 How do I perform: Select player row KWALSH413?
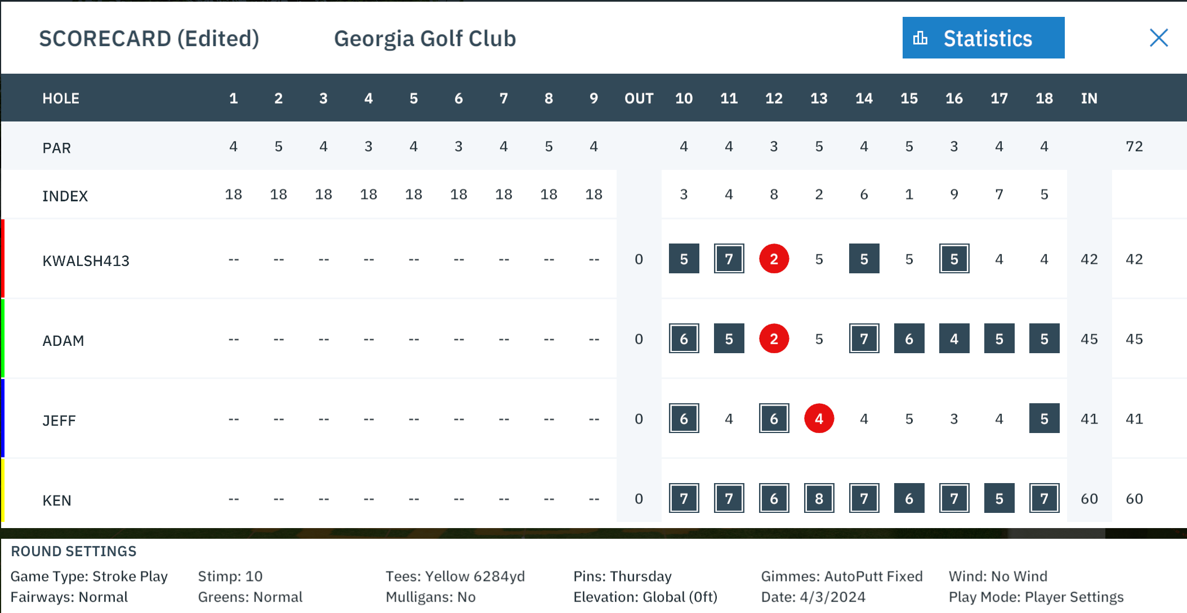click(x=593, y=259)
